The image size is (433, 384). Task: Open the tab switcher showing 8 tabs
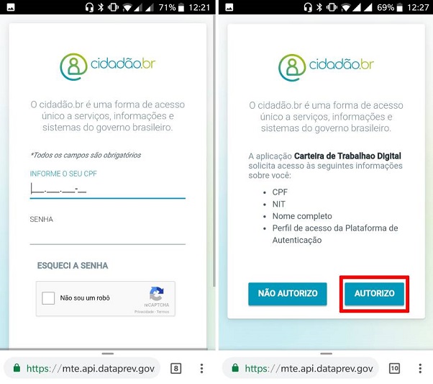tap(176, 368)
